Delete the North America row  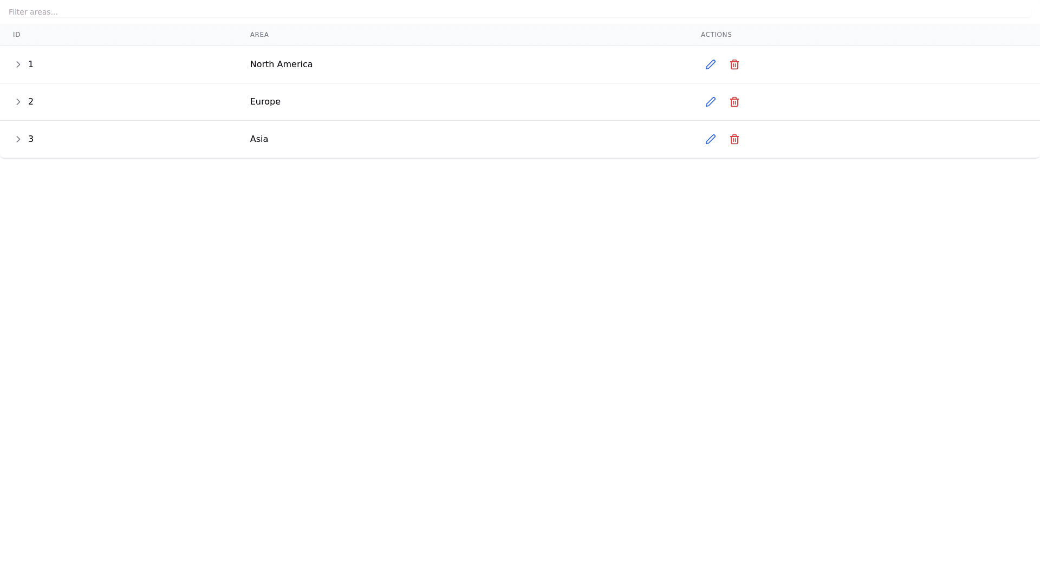point(734,64)
